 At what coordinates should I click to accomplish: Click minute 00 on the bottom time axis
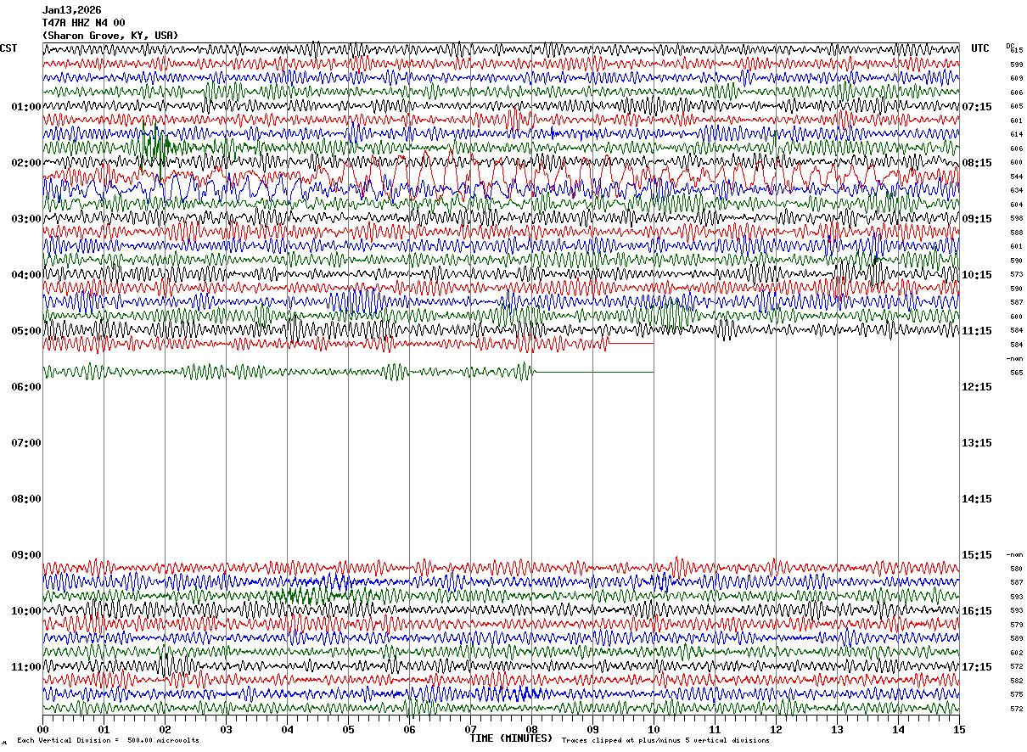click(42, 730)
